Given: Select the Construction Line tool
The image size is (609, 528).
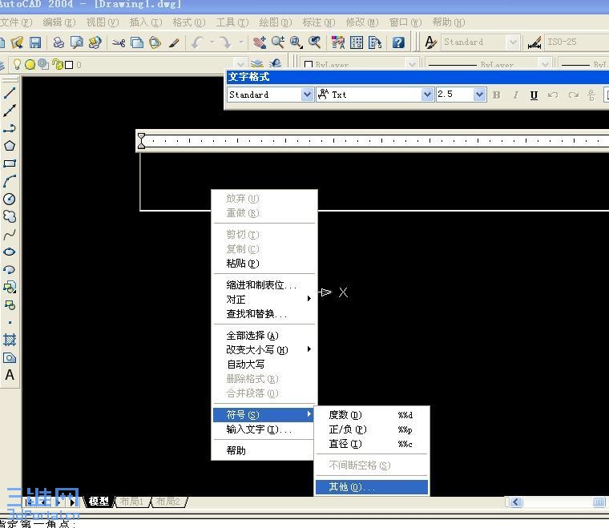Looking at the screenshot, I should 10,111.
